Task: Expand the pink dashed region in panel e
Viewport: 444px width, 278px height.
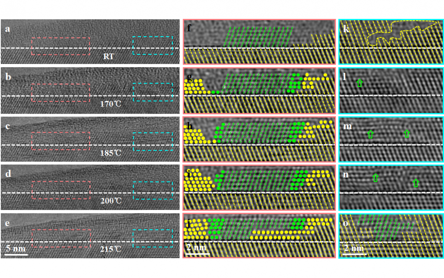Action: pos(62,237)
